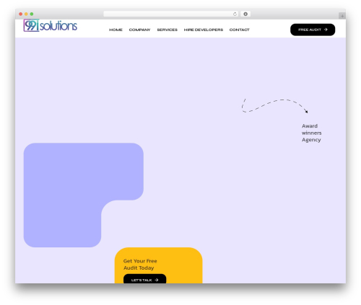Open the Company menu item
Viewport: 361px width, 305px height.
click(x=139, y=30)
